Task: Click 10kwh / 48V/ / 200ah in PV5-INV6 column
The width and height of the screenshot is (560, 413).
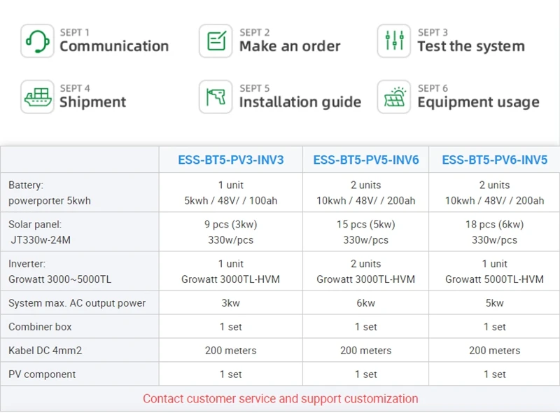Action: (x=365, y=201)
